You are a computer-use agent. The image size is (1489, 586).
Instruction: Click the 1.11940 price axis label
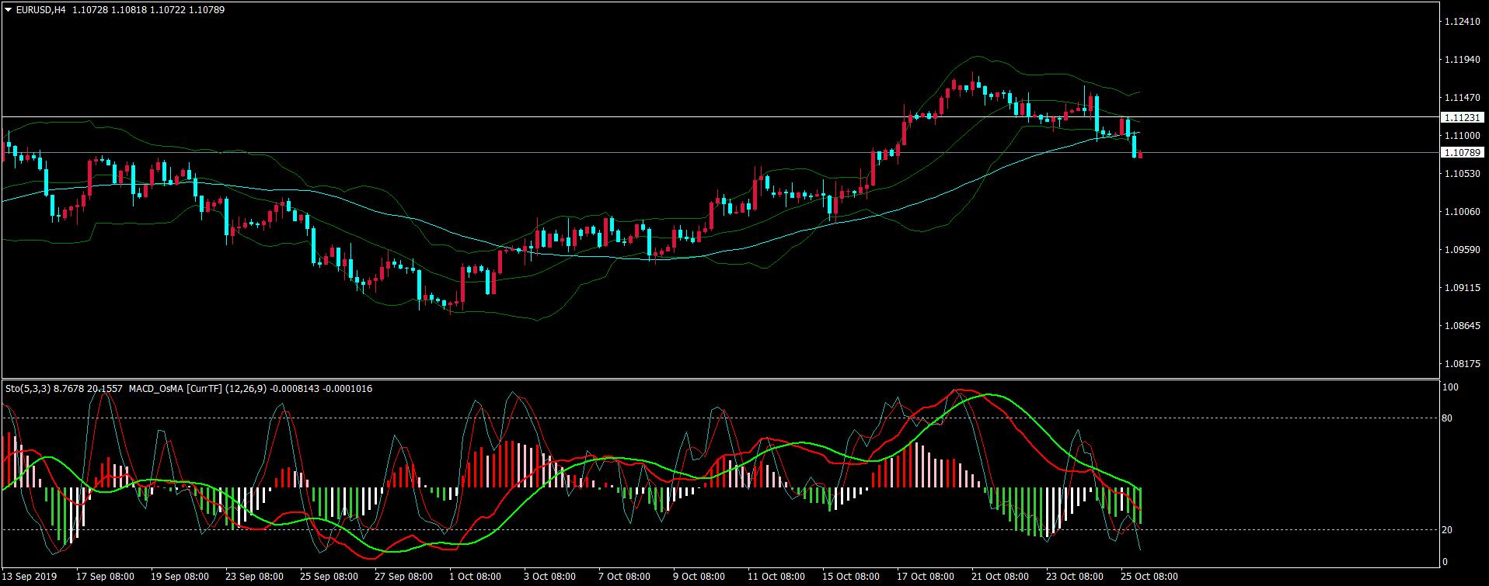point(1461,60)
